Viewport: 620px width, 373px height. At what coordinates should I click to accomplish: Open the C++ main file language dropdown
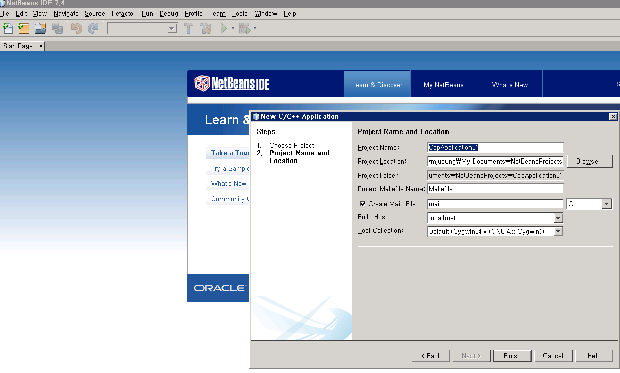click(x=606, y=204)
